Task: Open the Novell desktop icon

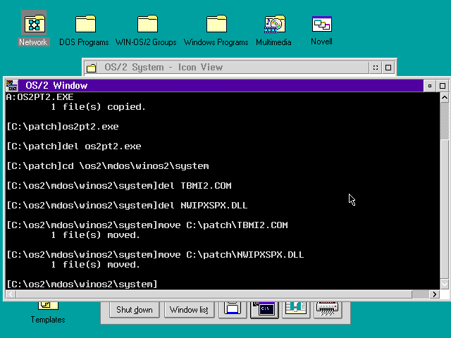Action: click(x=321, y=24)
